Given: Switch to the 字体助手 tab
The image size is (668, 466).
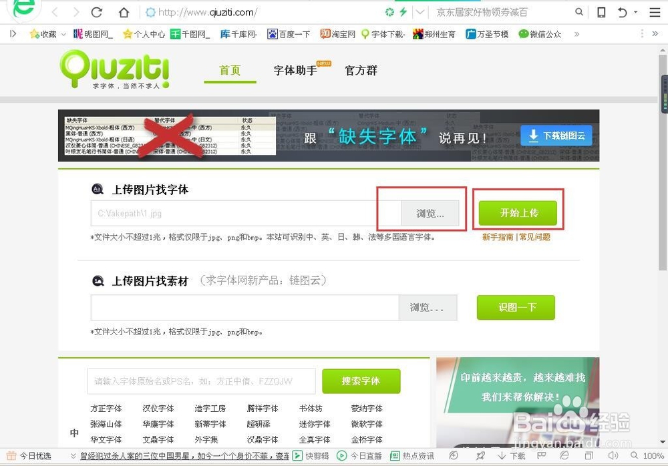Looking at the screenshot, I should 295,69.
